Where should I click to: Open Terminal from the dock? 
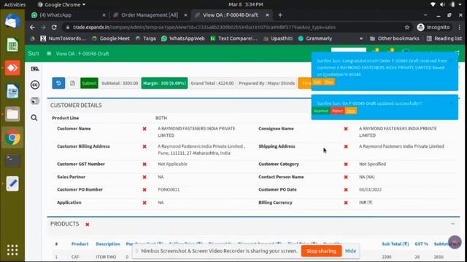[x=12, y=160]
